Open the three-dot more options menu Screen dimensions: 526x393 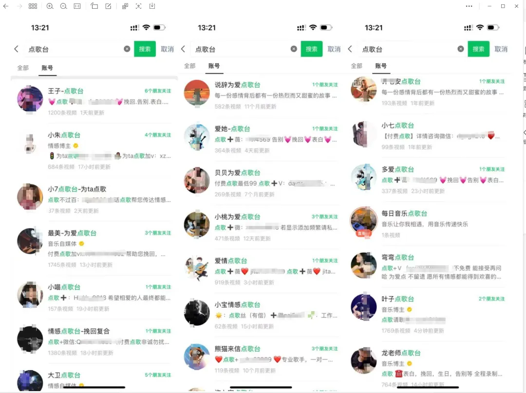469,6
